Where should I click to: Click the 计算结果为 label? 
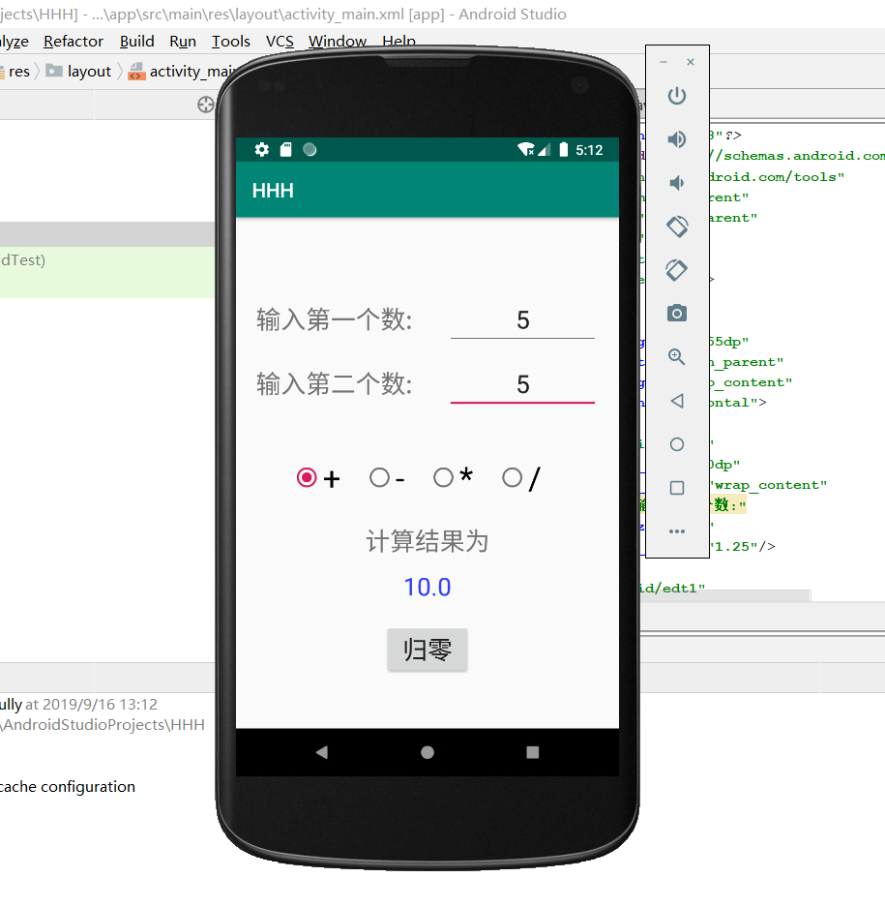coord(428,541)
